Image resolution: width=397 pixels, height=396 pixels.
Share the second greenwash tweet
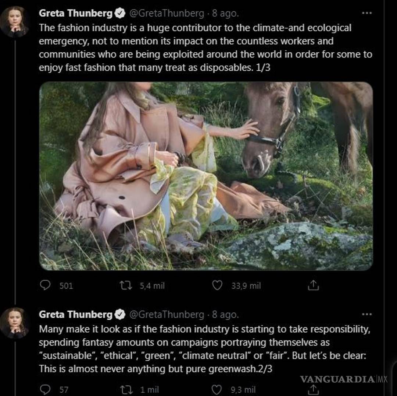(313, 389)
